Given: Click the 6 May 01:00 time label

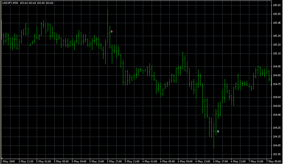Looking at the screenshot, I should pyautogui.click(x=150, y=161).
